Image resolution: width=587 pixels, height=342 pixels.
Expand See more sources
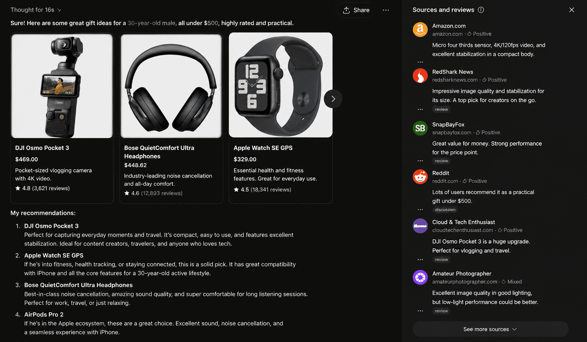(490, 329)
